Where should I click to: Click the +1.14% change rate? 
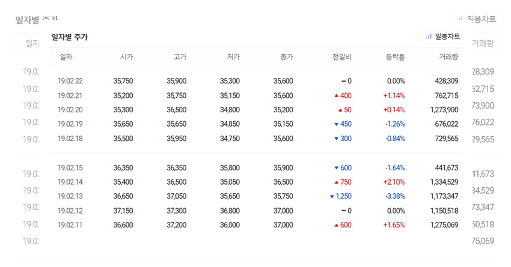[394, 95]
